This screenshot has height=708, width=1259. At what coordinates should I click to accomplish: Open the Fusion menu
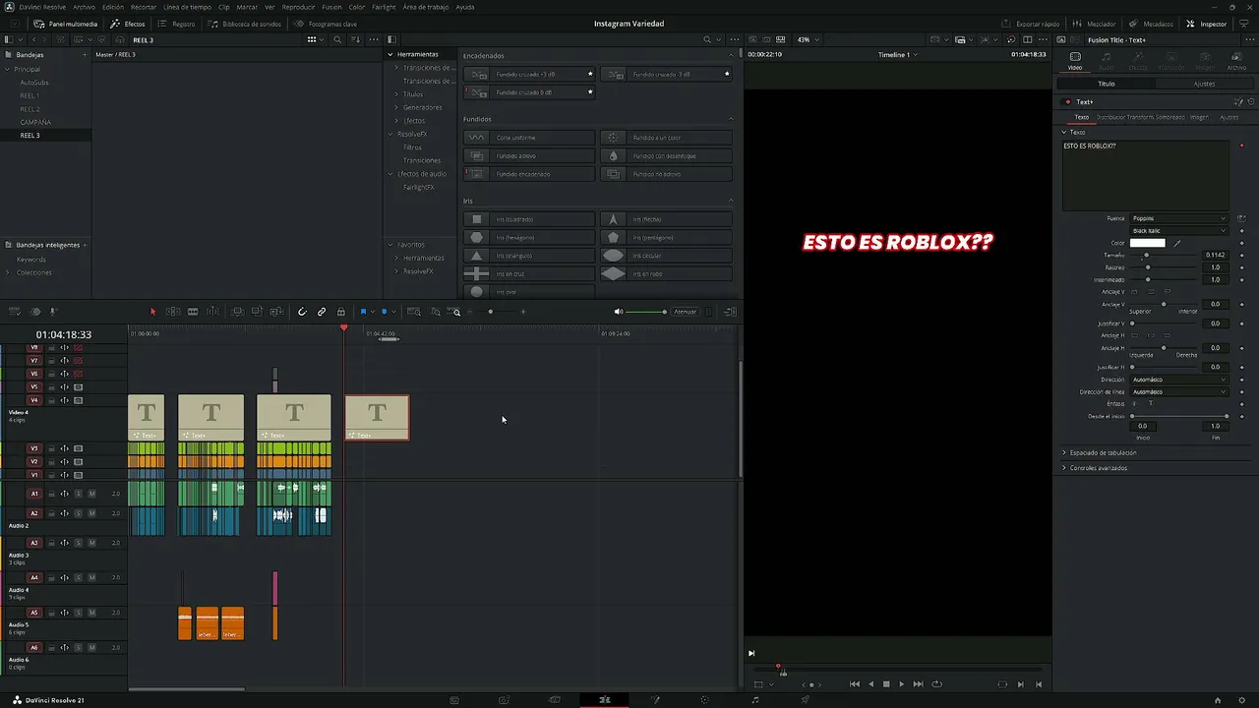(331, 7)
